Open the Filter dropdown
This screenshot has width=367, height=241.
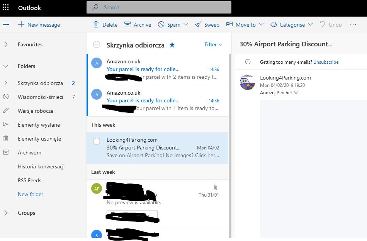(x=213, y=44)
